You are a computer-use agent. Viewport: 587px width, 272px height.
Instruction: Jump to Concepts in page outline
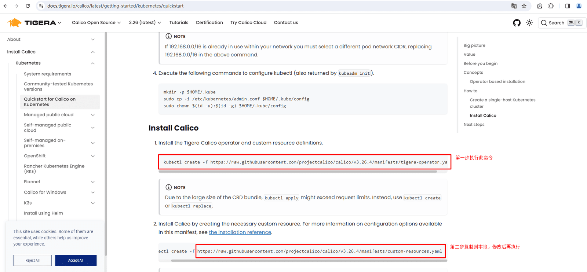coord(473,73)
